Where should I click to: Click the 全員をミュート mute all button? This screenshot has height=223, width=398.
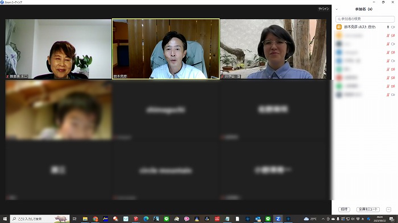pos(368,209)
